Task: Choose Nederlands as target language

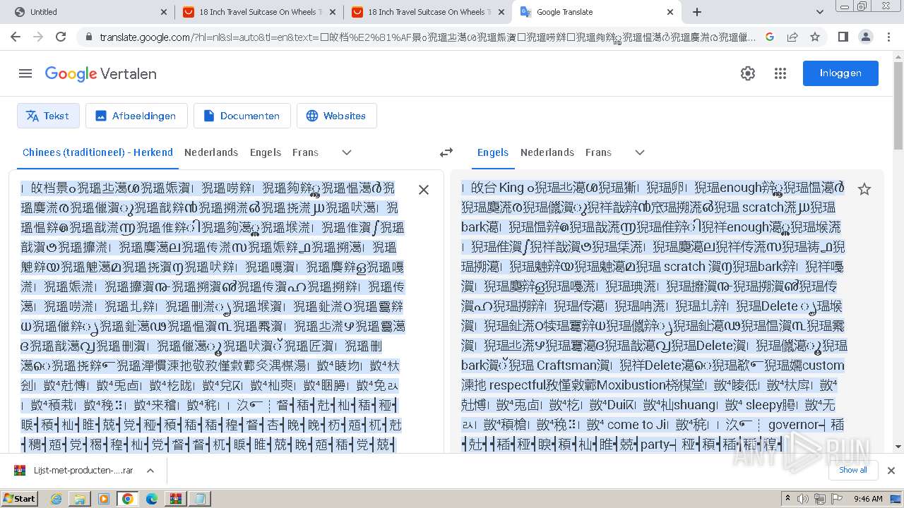Action: point(547,152)
